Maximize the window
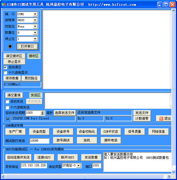177x180 pixels. coord(166,5)
